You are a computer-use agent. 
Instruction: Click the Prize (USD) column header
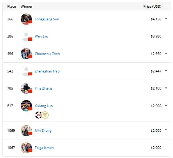[x=152, y=7]
